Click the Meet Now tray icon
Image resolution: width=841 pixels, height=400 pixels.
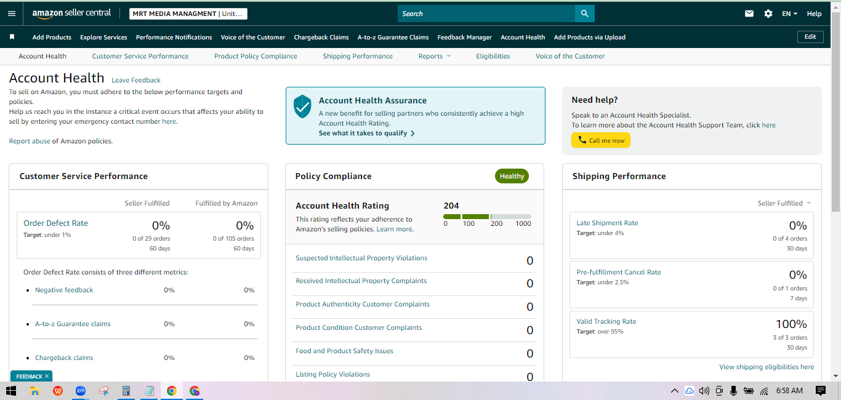coord(719,391)
